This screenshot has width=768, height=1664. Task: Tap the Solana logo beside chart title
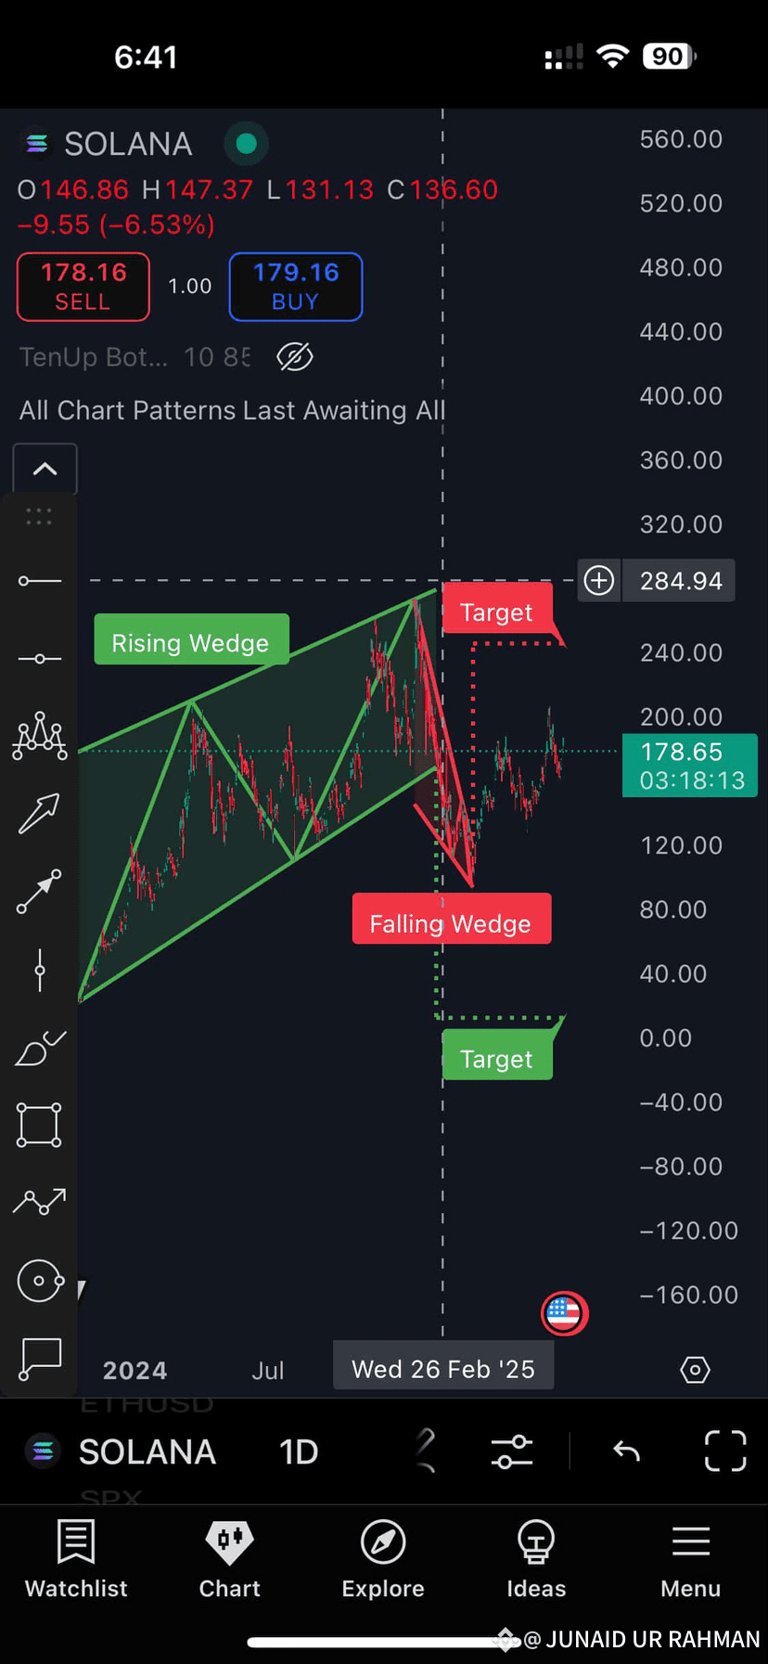(x=37, y=144)
